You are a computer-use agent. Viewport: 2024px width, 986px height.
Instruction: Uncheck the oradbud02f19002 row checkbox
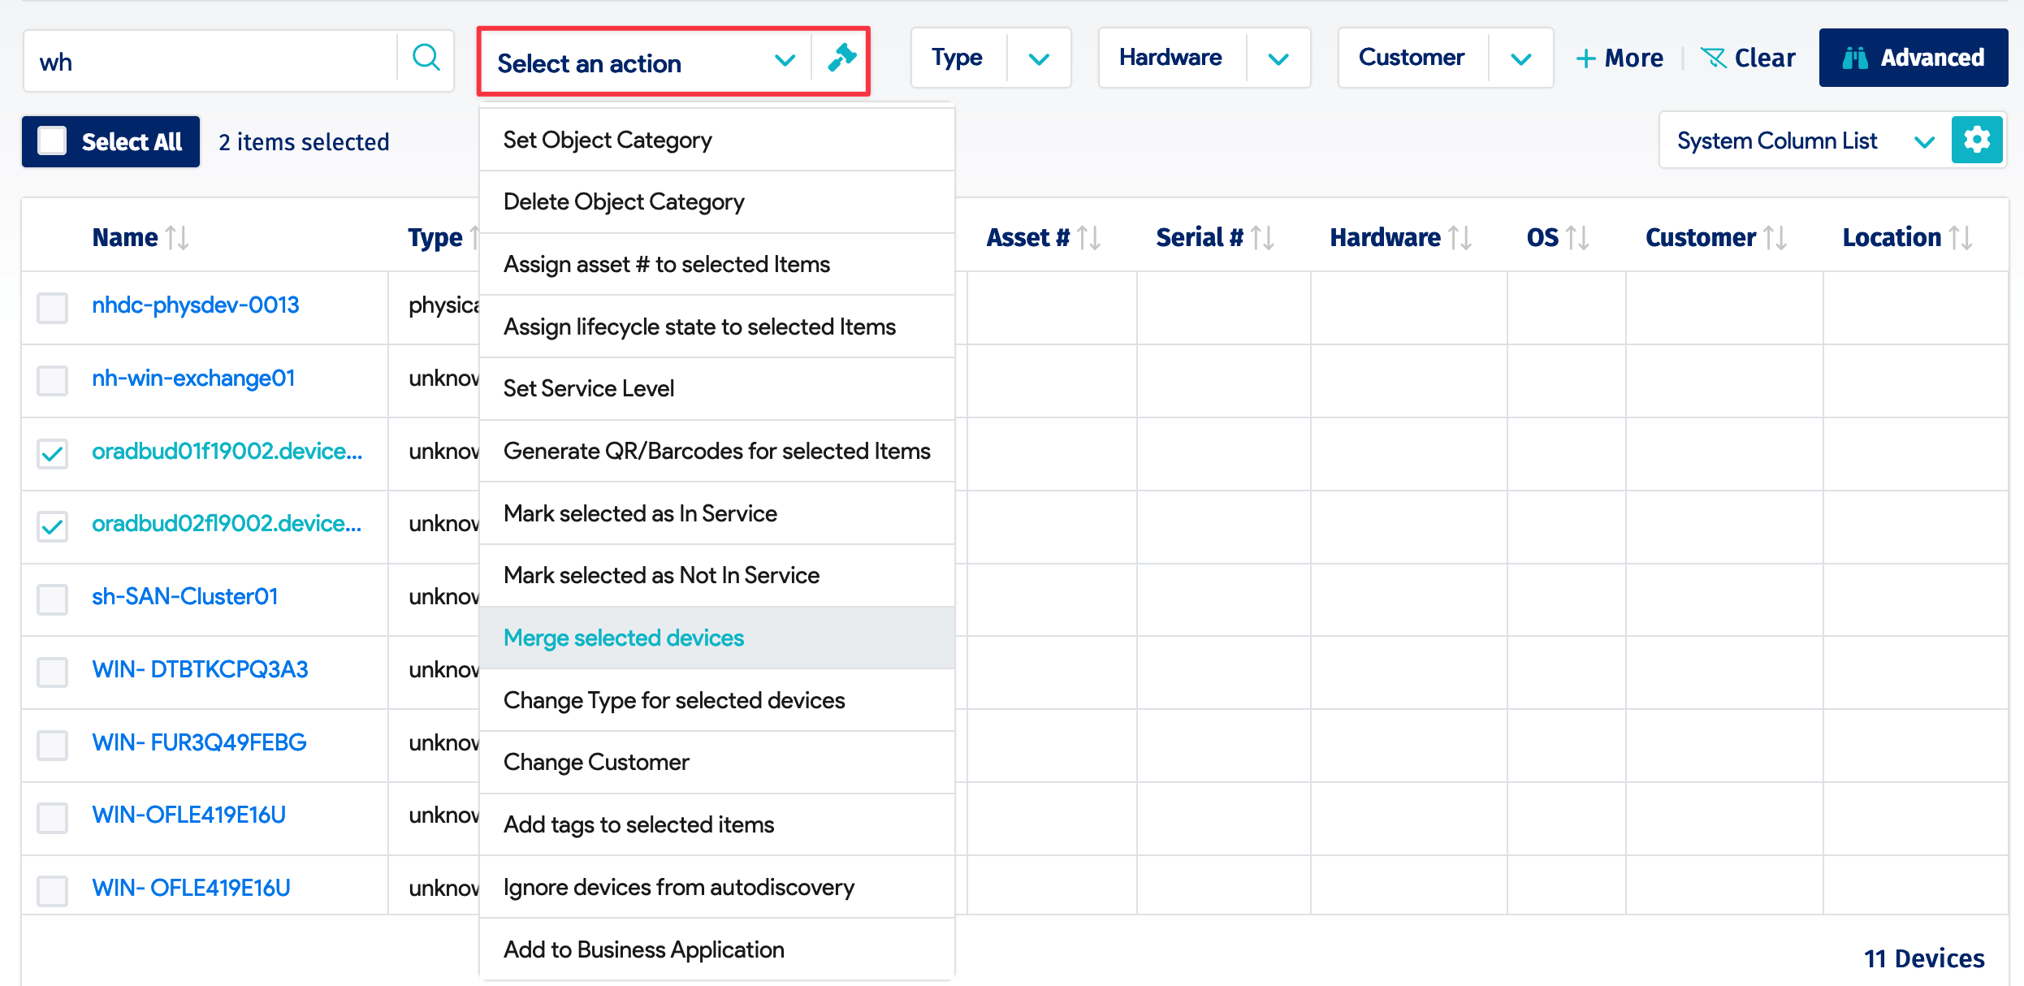click(x=53, y=526)
